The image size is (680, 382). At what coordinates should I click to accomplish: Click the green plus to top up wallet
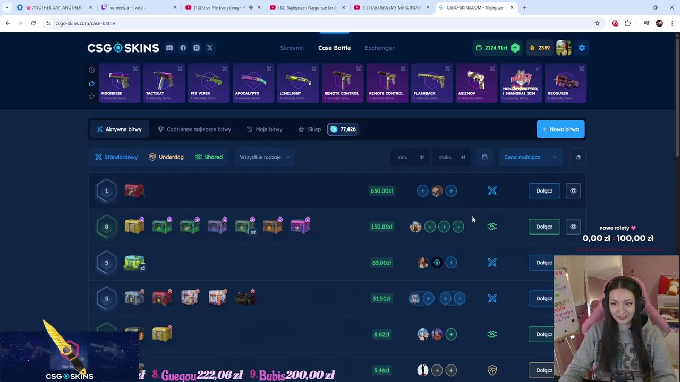pyautogui.click(x=515, y=48)
